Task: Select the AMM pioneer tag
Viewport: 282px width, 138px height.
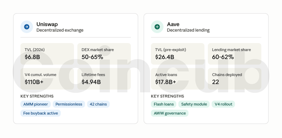Action: point(36,104)
